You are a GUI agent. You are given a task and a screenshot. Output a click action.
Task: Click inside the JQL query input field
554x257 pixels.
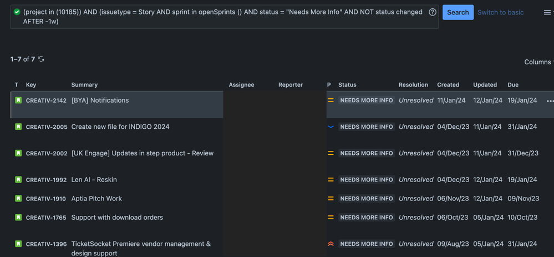pos(225,17)
